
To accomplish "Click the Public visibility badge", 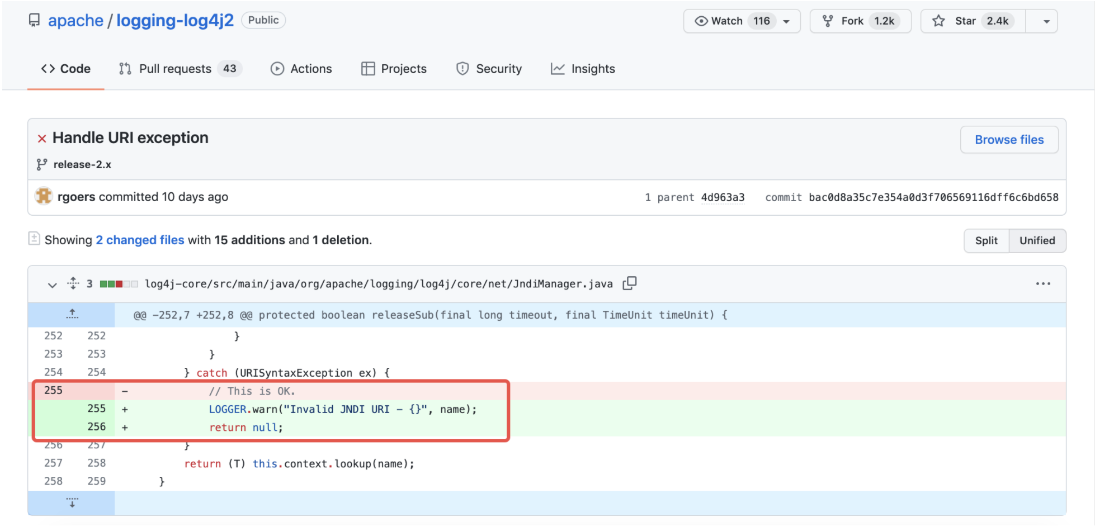I will 263,20.
